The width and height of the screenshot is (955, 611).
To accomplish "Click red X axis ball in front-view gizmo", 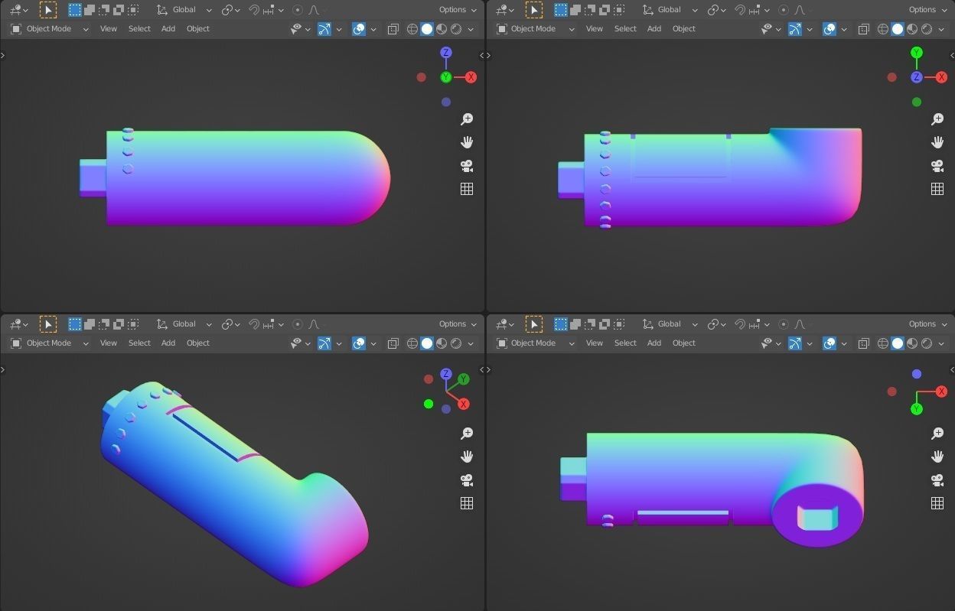I will 471,77.
